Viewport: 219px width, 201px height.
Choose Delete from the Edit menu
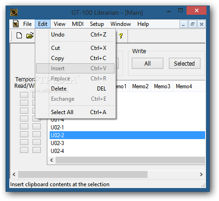(x=76, y=89)
